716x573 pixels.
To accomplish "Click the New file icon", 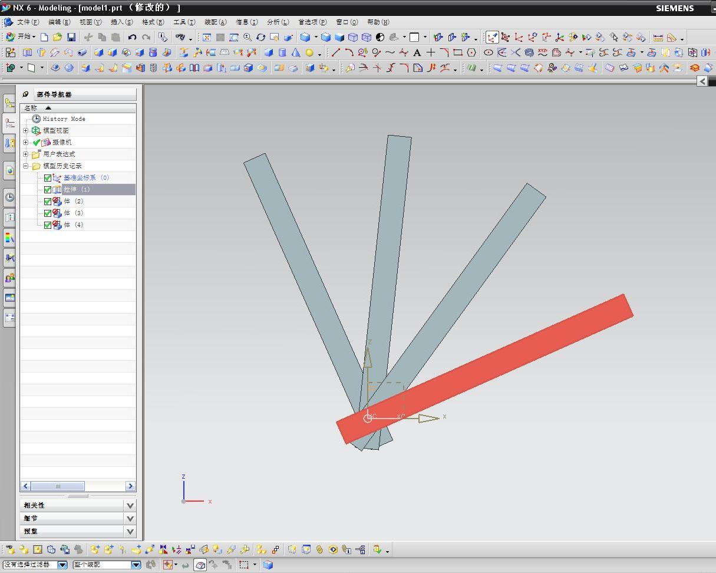I will (45, 37).
